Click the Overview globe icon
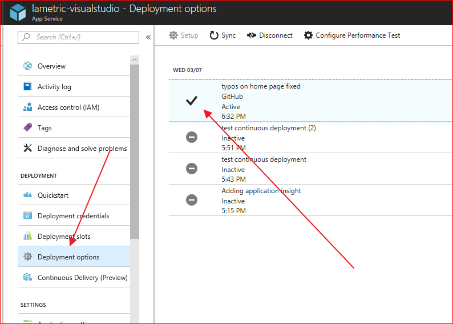This screenshot has width=453, height=324. 27,66
